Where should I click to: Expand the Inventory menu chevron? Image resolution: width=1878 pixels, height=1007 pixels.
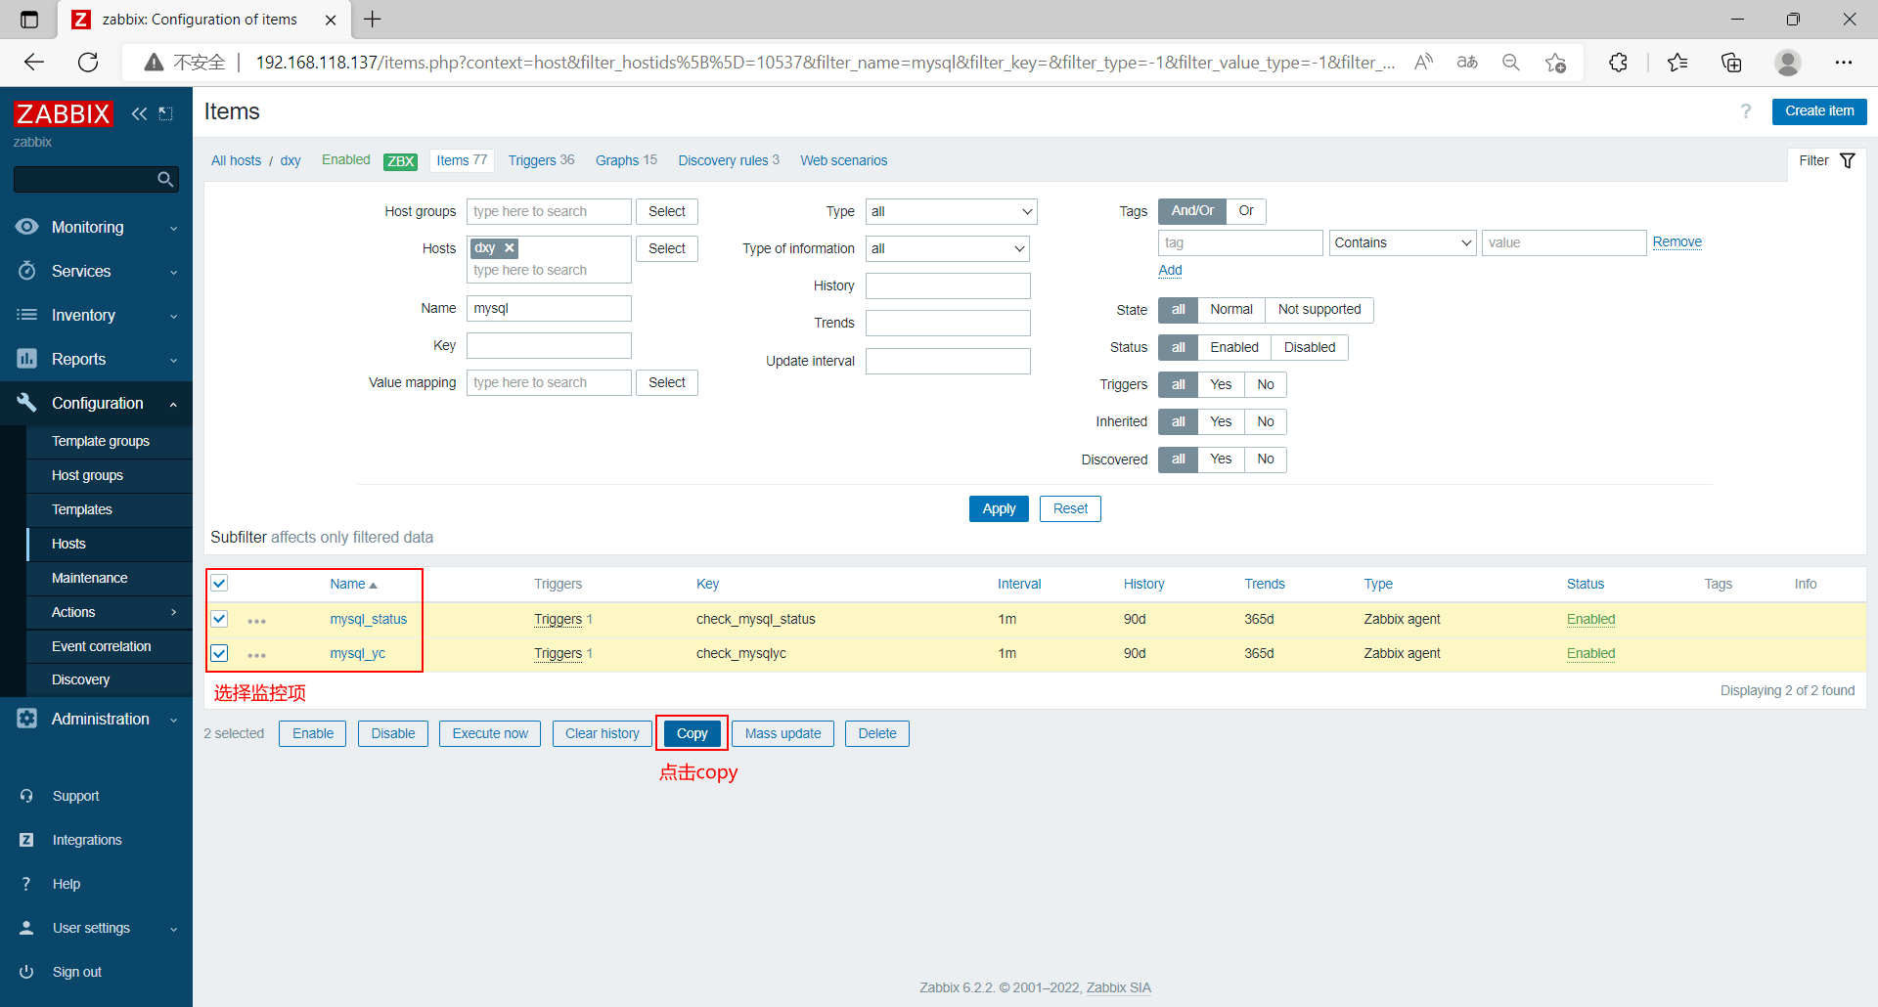click(174, 316)
